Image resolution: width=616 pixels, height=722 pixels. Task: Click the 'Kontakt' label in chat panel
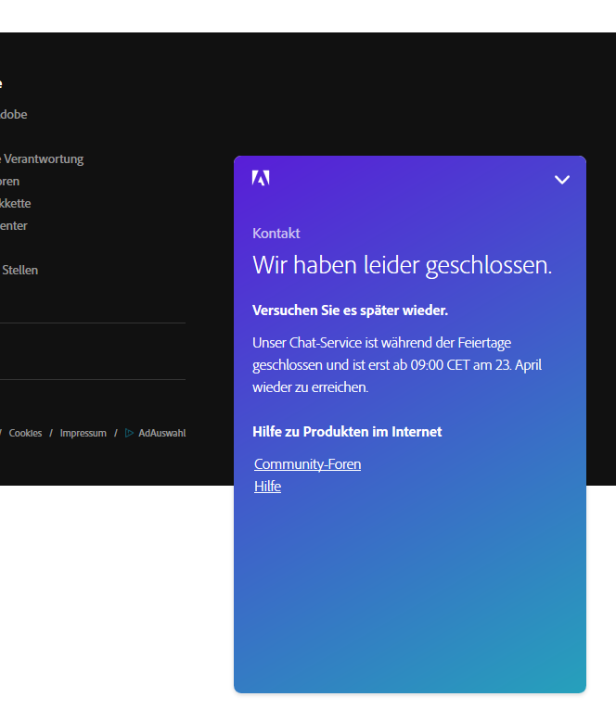coord(276,234)
